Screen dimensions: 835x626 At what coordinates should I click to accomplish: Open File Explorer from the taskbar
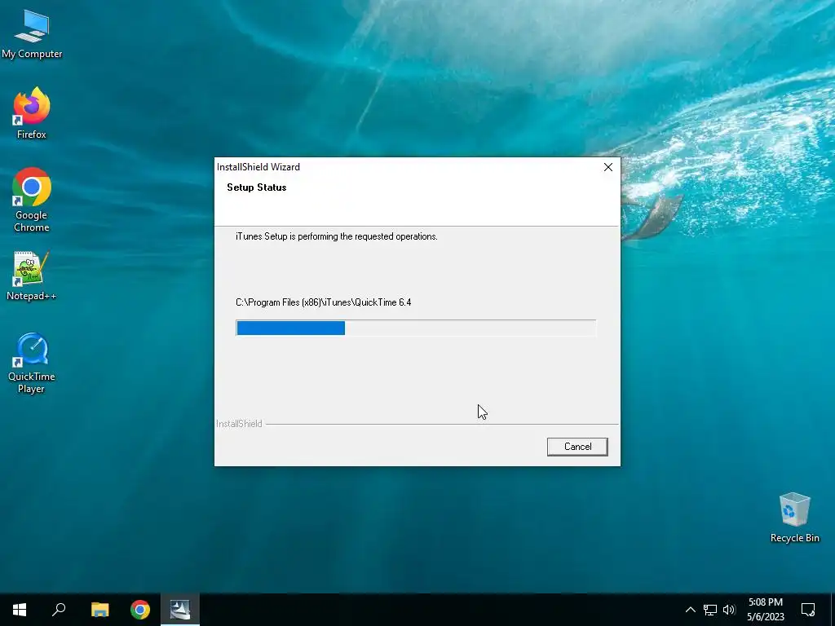[99, 610]
